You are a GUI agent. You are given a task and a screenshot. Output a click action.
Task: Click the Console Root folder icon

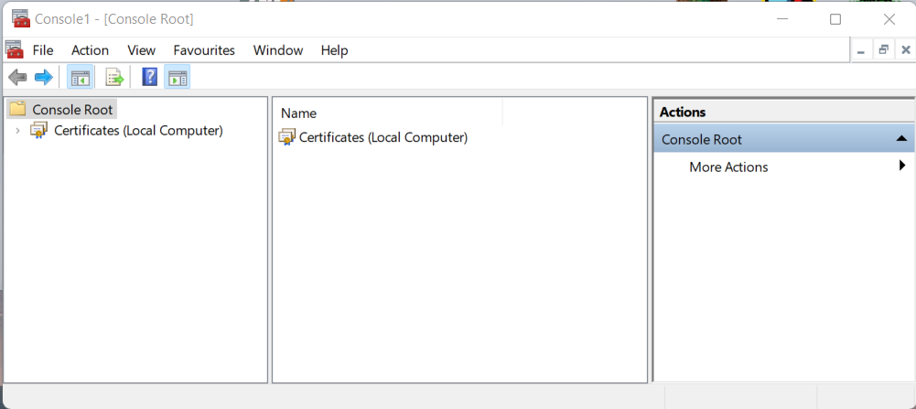point(18,109)
